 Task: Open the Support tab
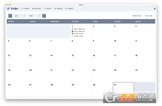click(69, 9)
